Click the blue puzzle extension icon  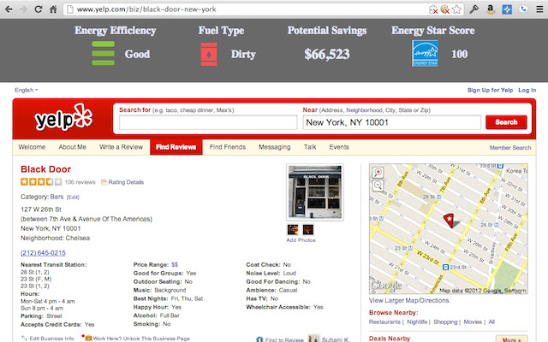[x=507, y=9]
